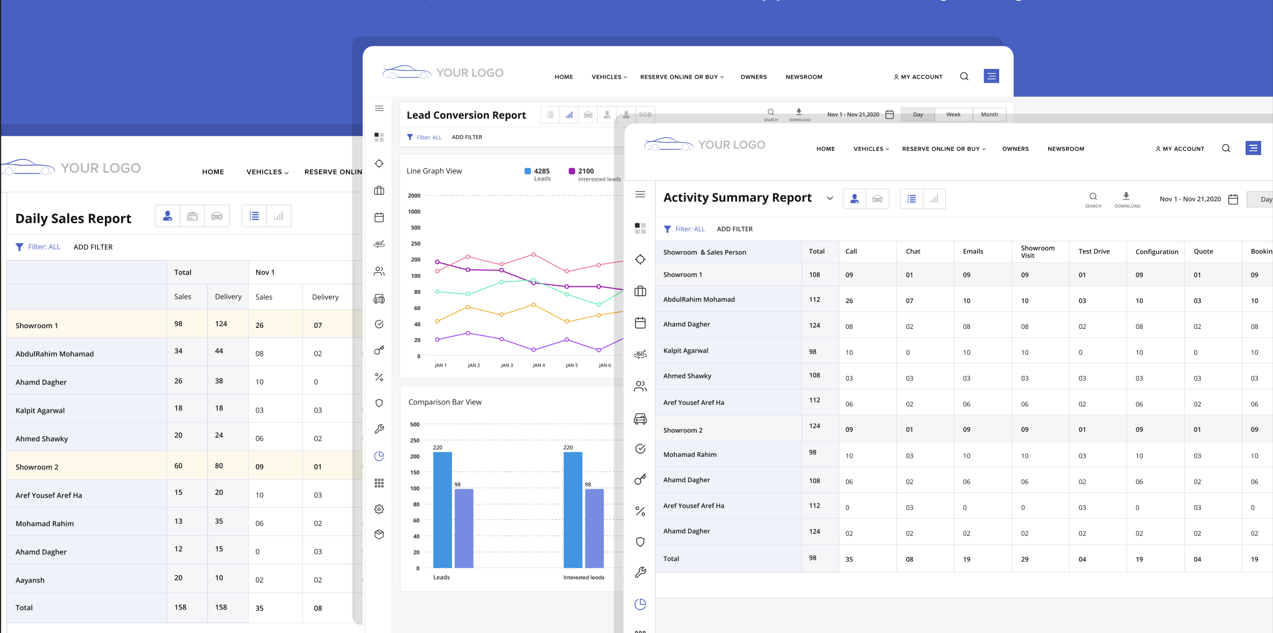Open the Activity Summary Report dropdown arrow

(x=830, y=198)
